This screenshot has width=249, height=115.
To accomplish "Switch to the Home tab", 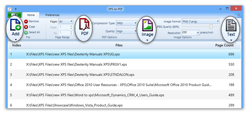I will coord(31,15).
